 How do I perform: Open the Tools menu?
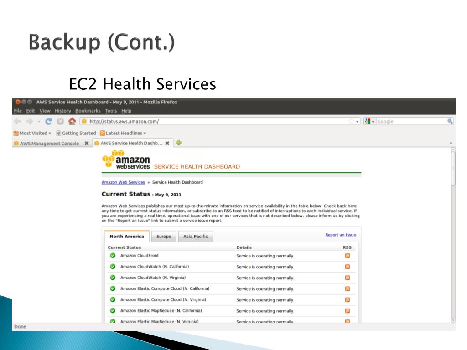(111, 111)
